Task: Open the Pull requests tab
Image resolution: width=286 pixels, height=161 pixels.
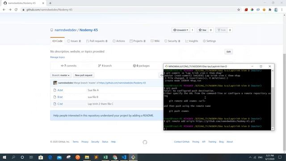Action: pyautogui.click(x=97, y=41)
